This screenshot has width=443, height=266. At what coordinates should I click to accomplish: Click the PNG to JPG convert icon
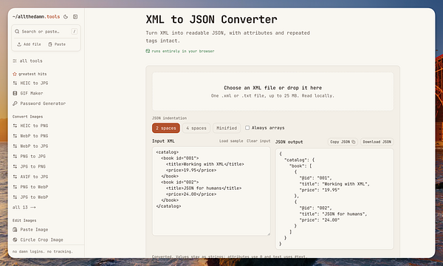coord(15,157)
